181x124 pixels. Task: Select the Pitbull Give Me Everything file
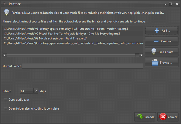pyautogui.click(x=73, y=34)
